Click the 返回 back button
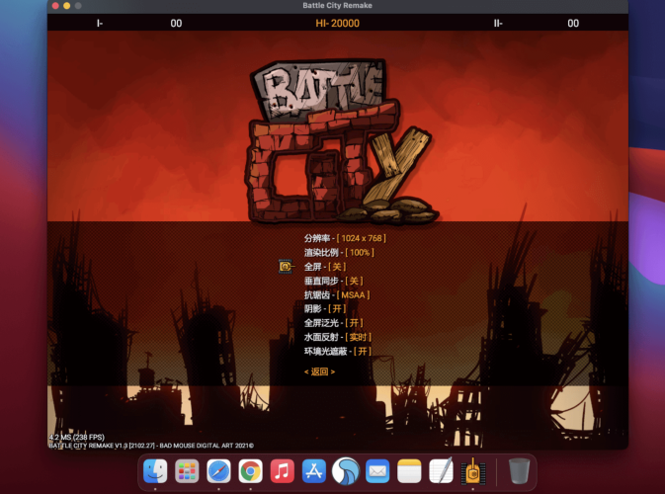This screenshot has height=494, width=665. point(319,371)
